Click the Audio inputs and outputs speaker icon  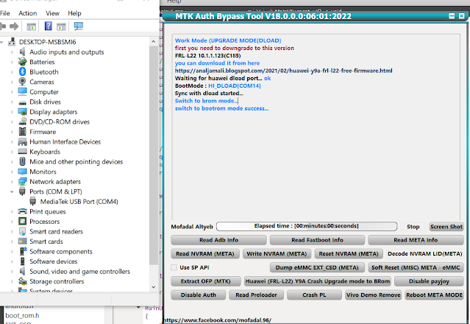(22, 52)
